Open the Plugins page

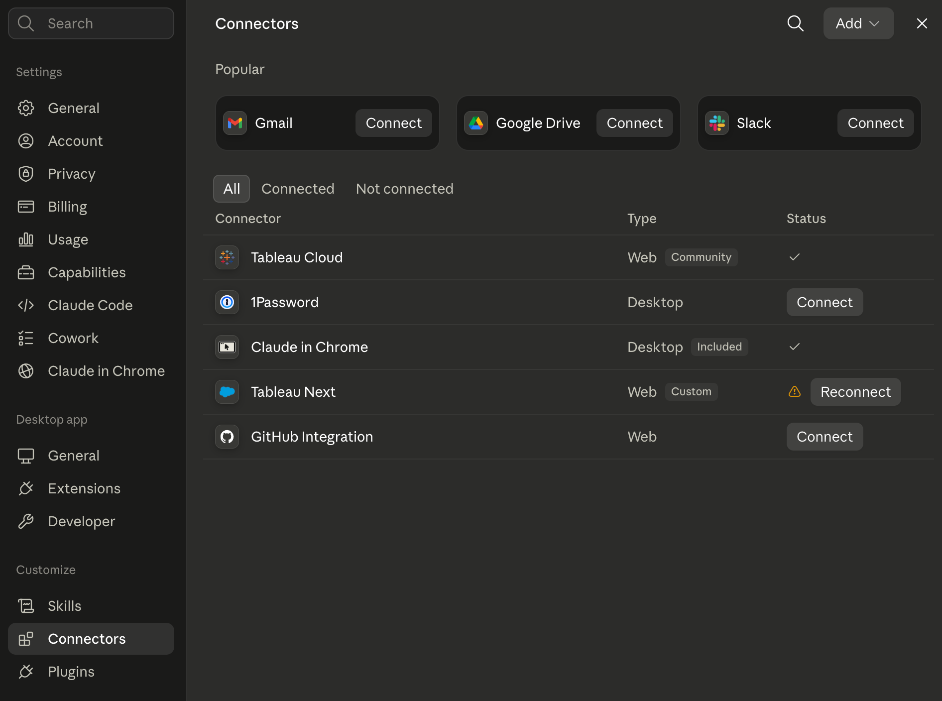tap(91, 672)
